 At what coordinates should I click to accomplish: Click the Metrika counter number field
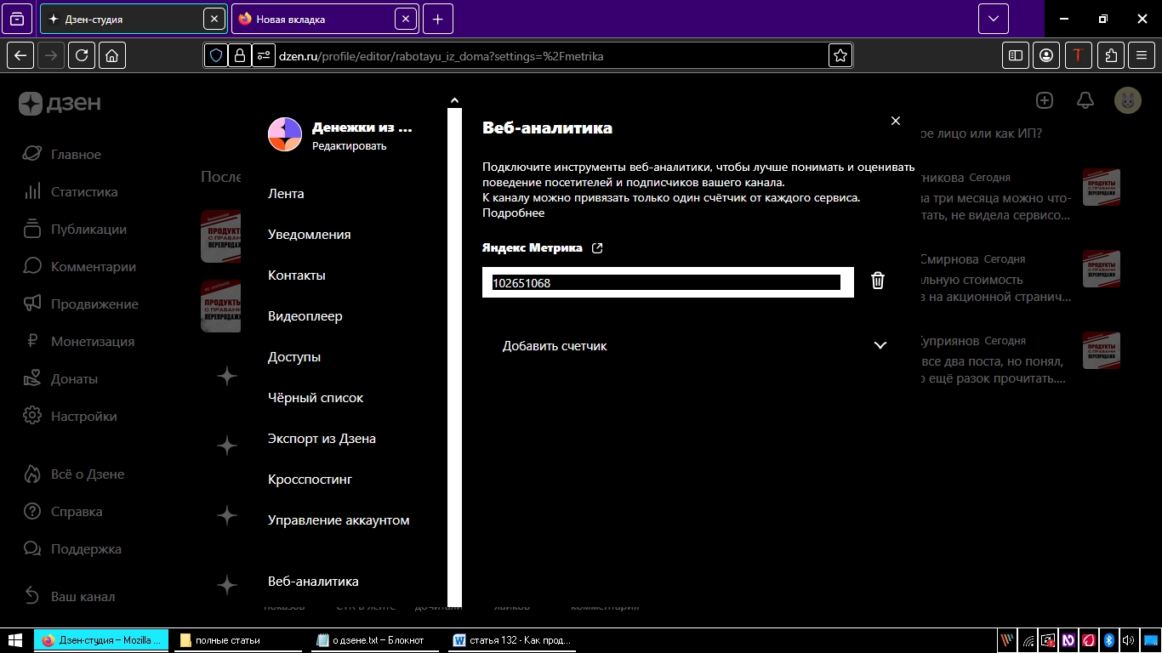(x=668, y=282)
